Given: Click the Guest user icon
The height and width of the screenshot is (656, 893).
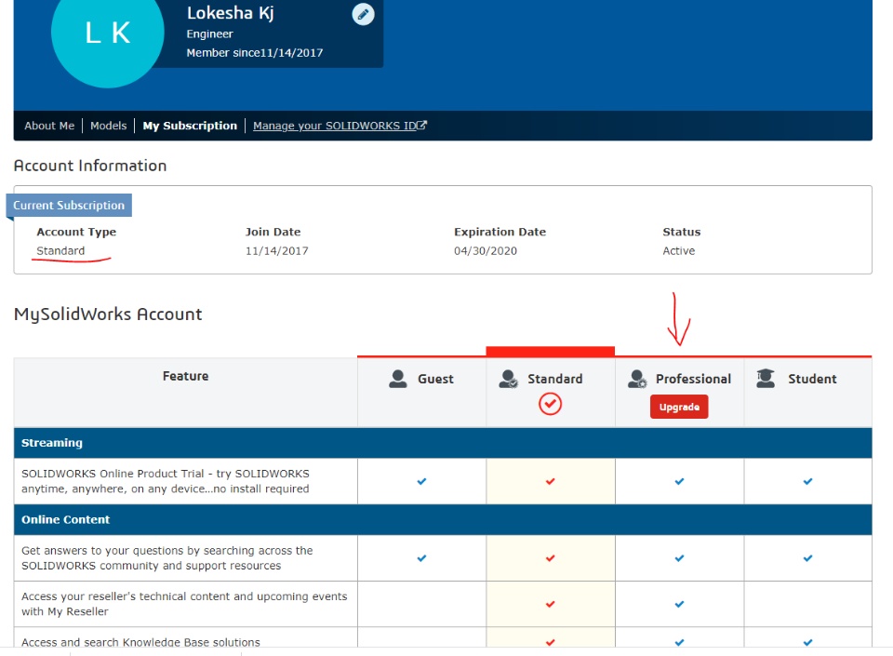Looking at the screenshot, I should coord(397,379).
